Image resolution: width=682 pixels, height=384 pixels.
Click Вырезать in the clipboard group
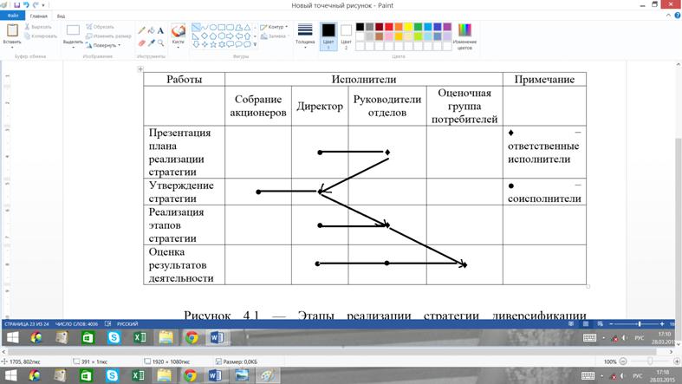coord(38,27)
